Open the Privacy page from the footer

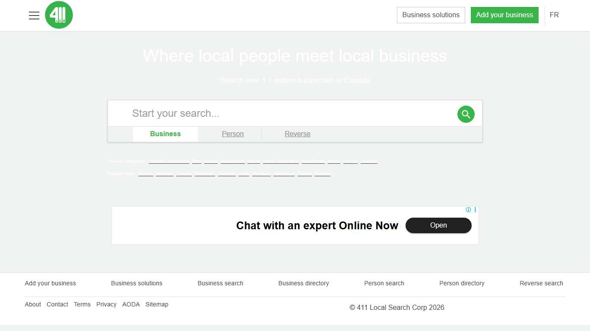tap(106, 304)
